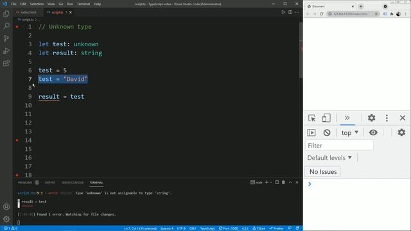The width and height of the screenshot is (411, 231).
Task: Kill the terminal with trash icon
Action: [283, 182]
